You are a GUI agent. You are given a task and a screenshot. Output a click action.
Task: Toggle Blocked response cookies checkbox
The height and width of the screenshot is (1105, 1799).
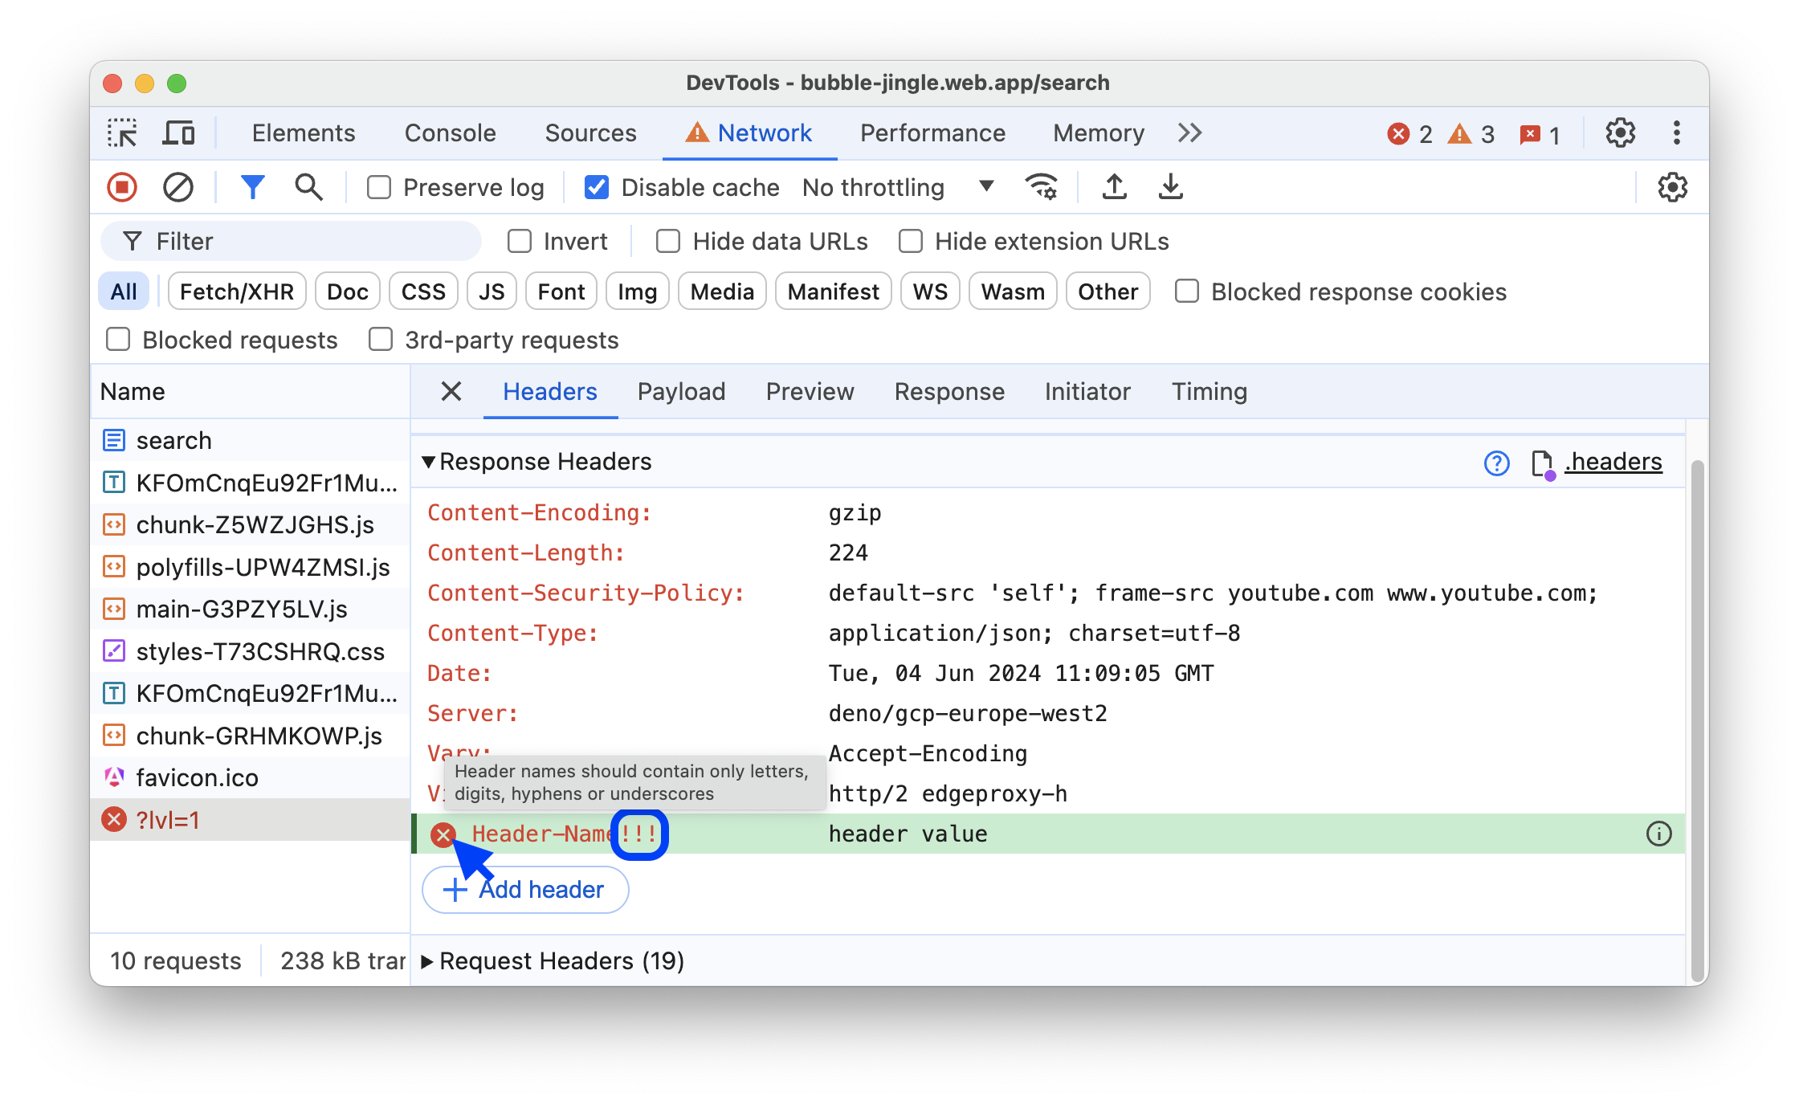click(x=1184, y=292)
